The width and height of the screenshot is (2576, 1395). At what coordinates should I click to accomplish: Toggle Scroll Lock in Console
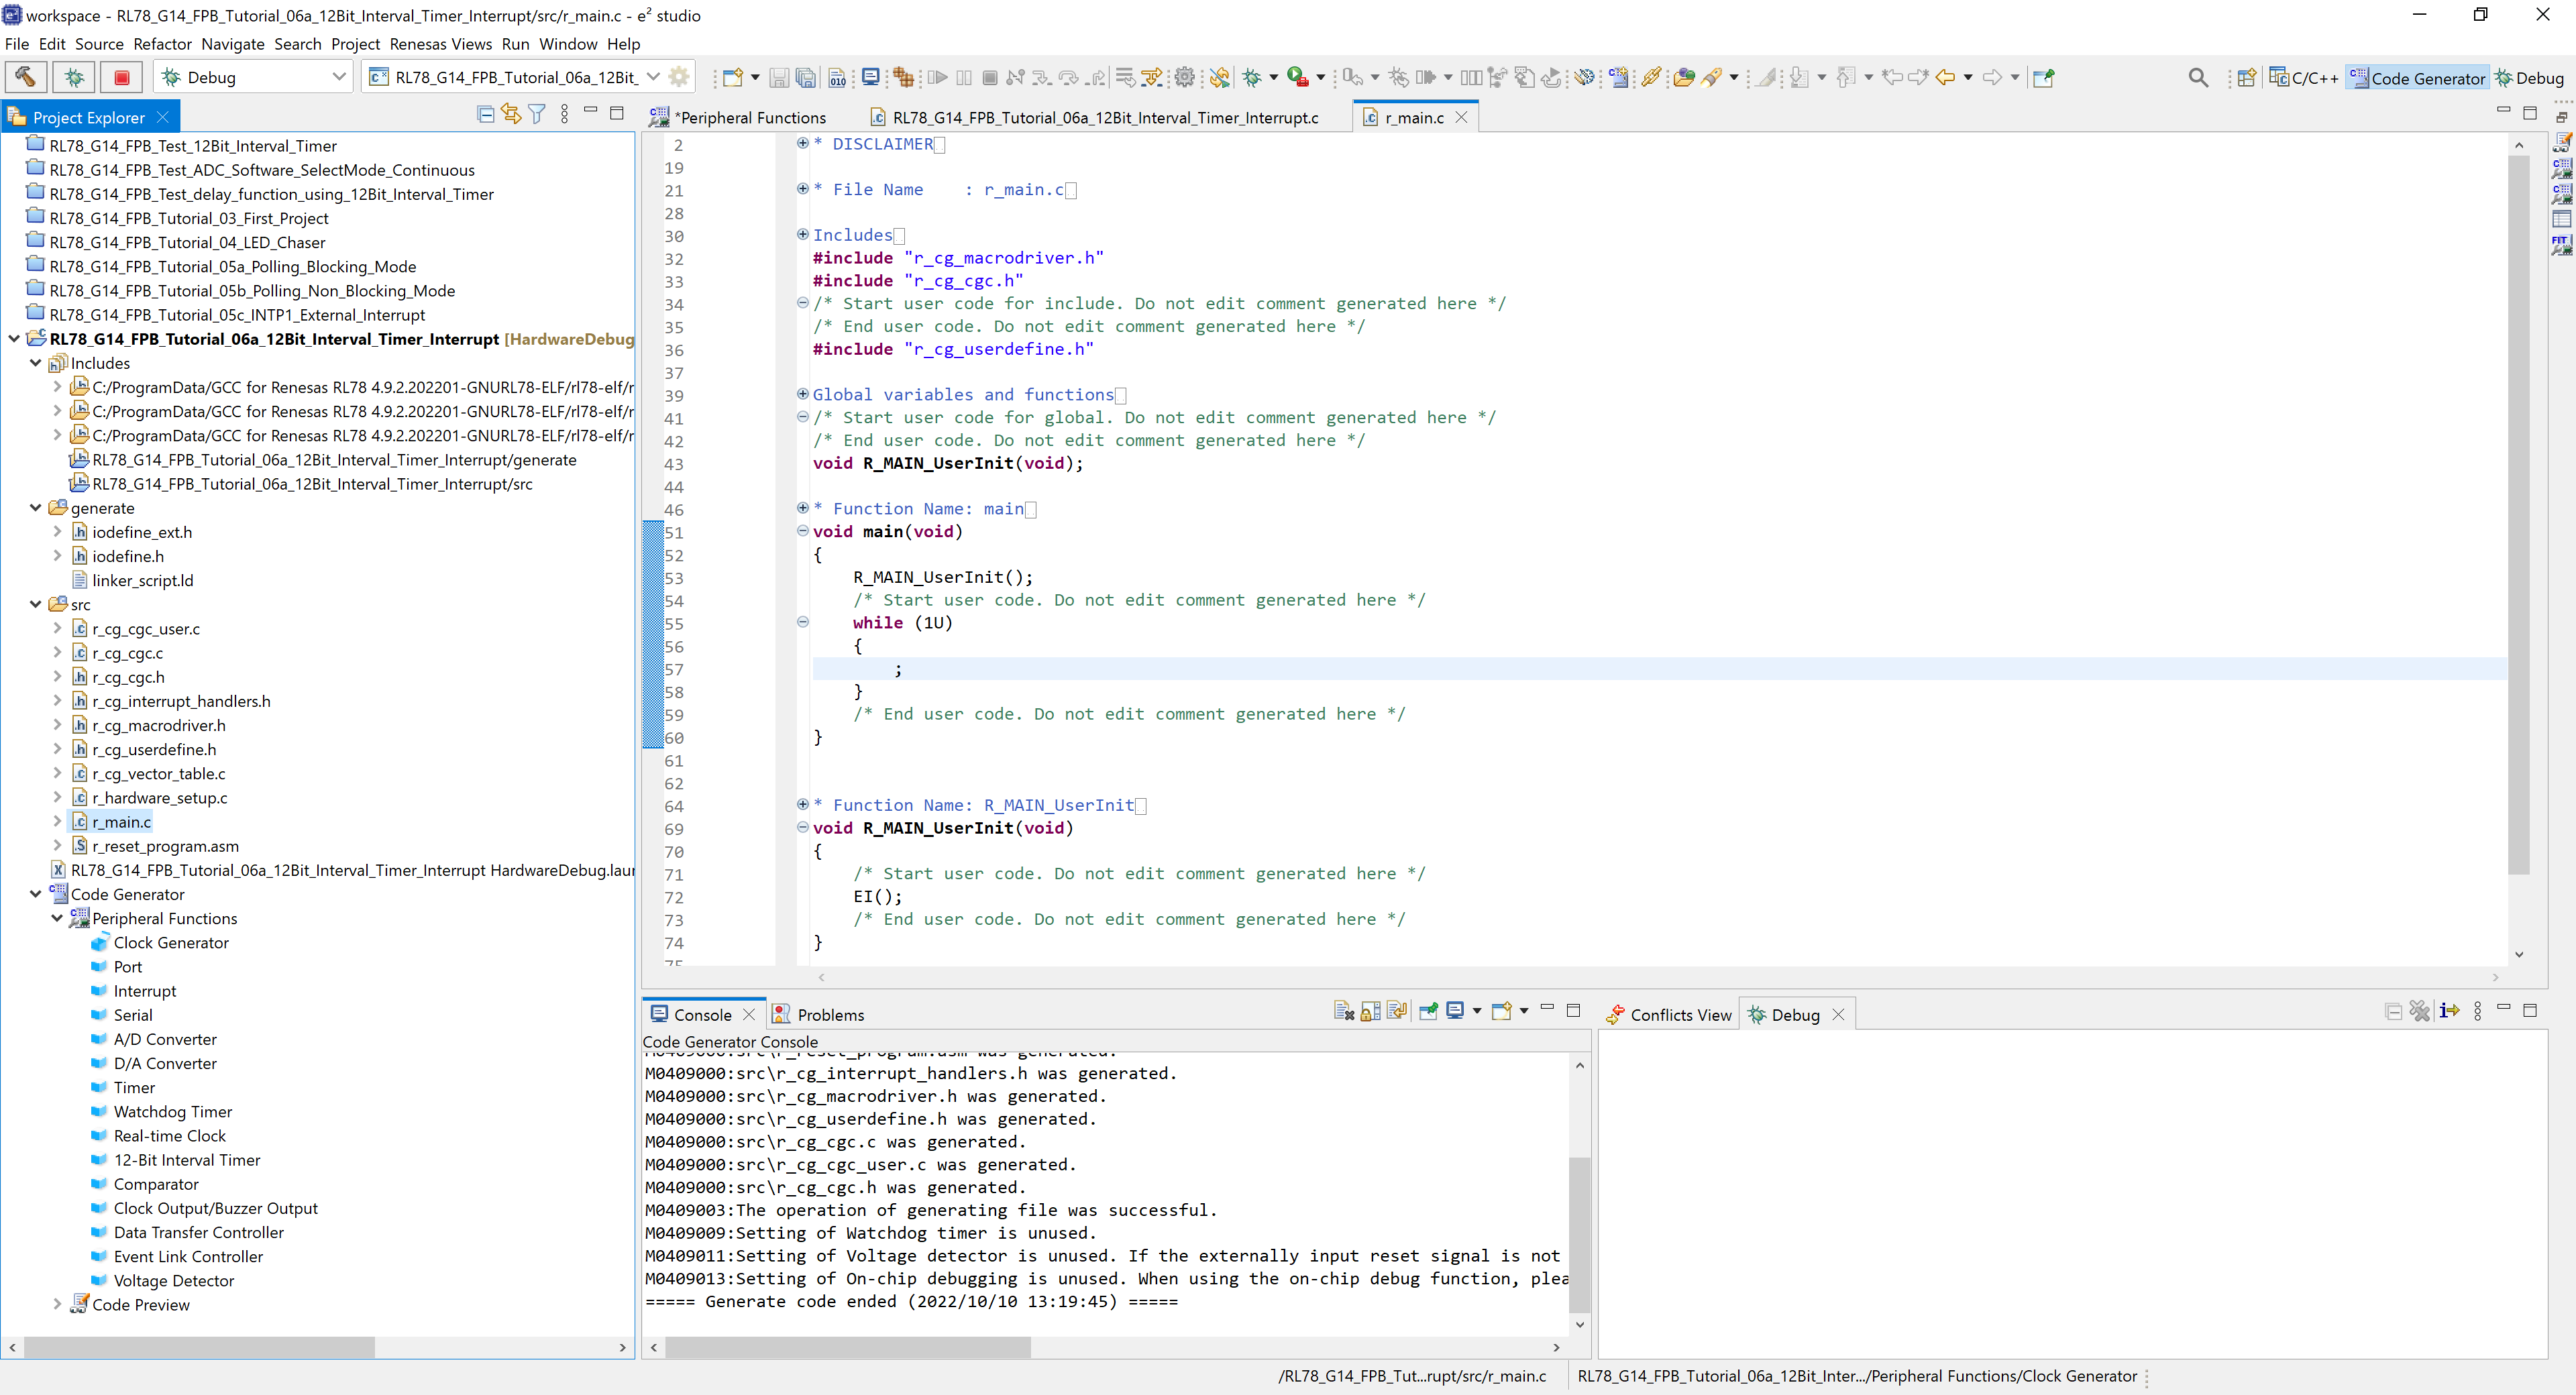point(1371,1011)
